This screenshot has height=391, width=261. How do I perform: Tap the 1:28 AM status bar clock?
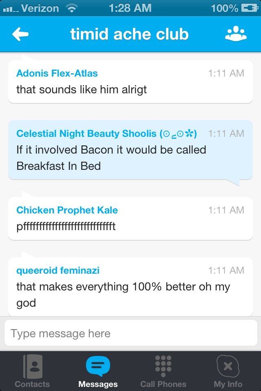pos(130,8)
